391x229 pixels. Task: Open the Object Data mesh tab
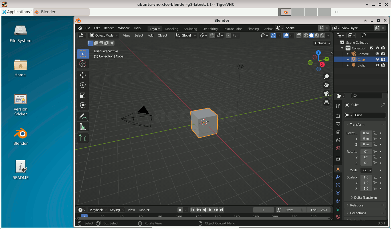click(x=338, y=209)
